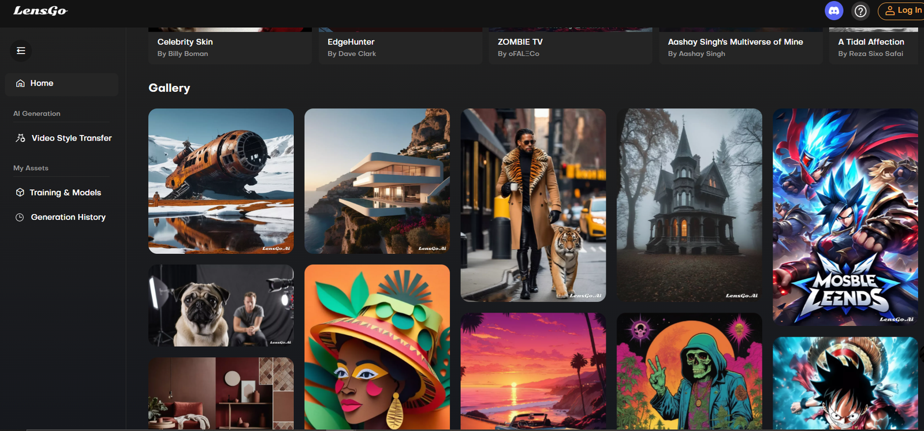This screenshot has width=924, height=431.
Task: Click author name By Reza Sixo Safai
Action: (x=870, y=54)
